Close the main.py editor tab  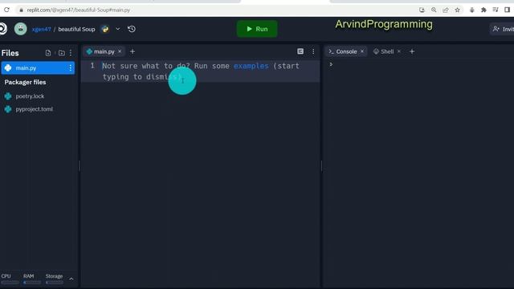tap(120, 51)
